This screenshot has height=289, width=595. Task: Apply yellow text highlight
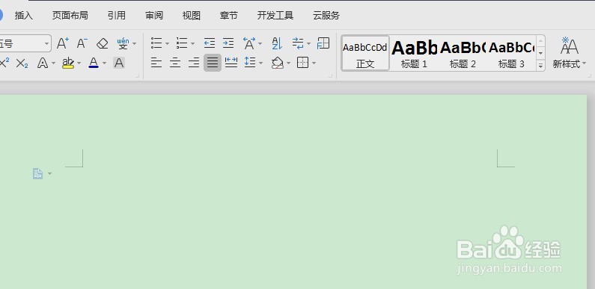[x=68, y=63]
